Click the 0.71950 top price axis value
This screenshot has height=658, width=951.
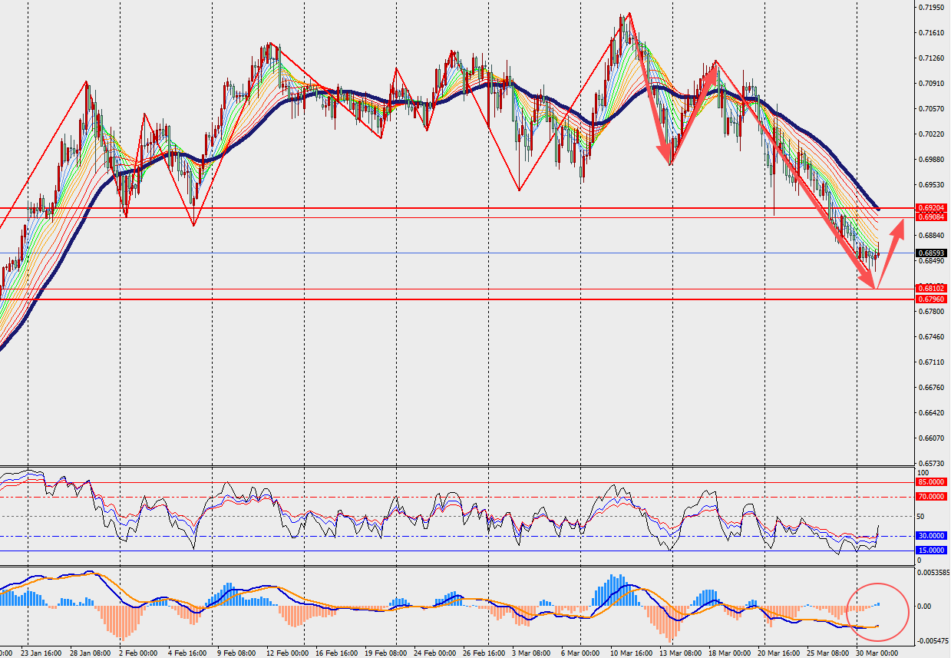tap(930, 8)
